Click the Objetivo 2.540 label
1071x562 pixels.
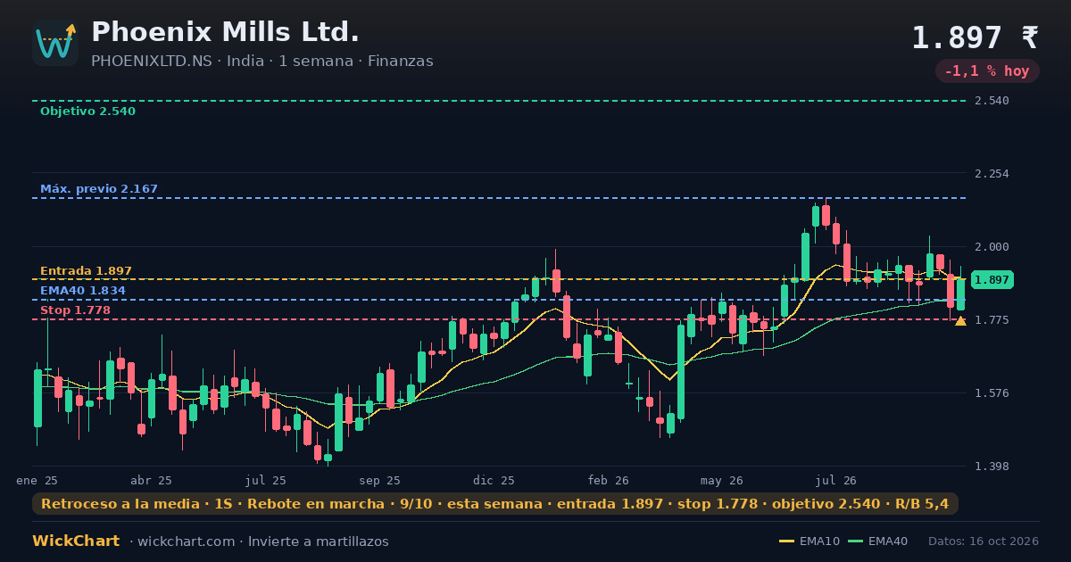pyautogui.click(x=87, y=112)
